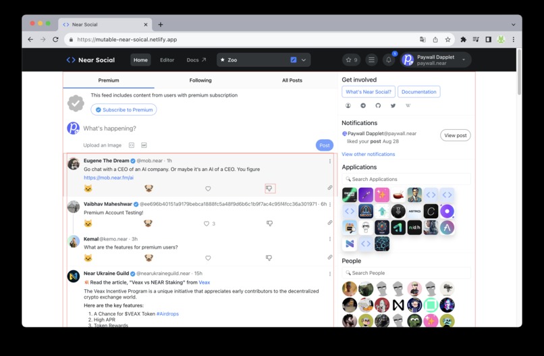The height and width of the screenshot is (356, 544).
Task: Click the View post button
Action: [x=455, y=136]
